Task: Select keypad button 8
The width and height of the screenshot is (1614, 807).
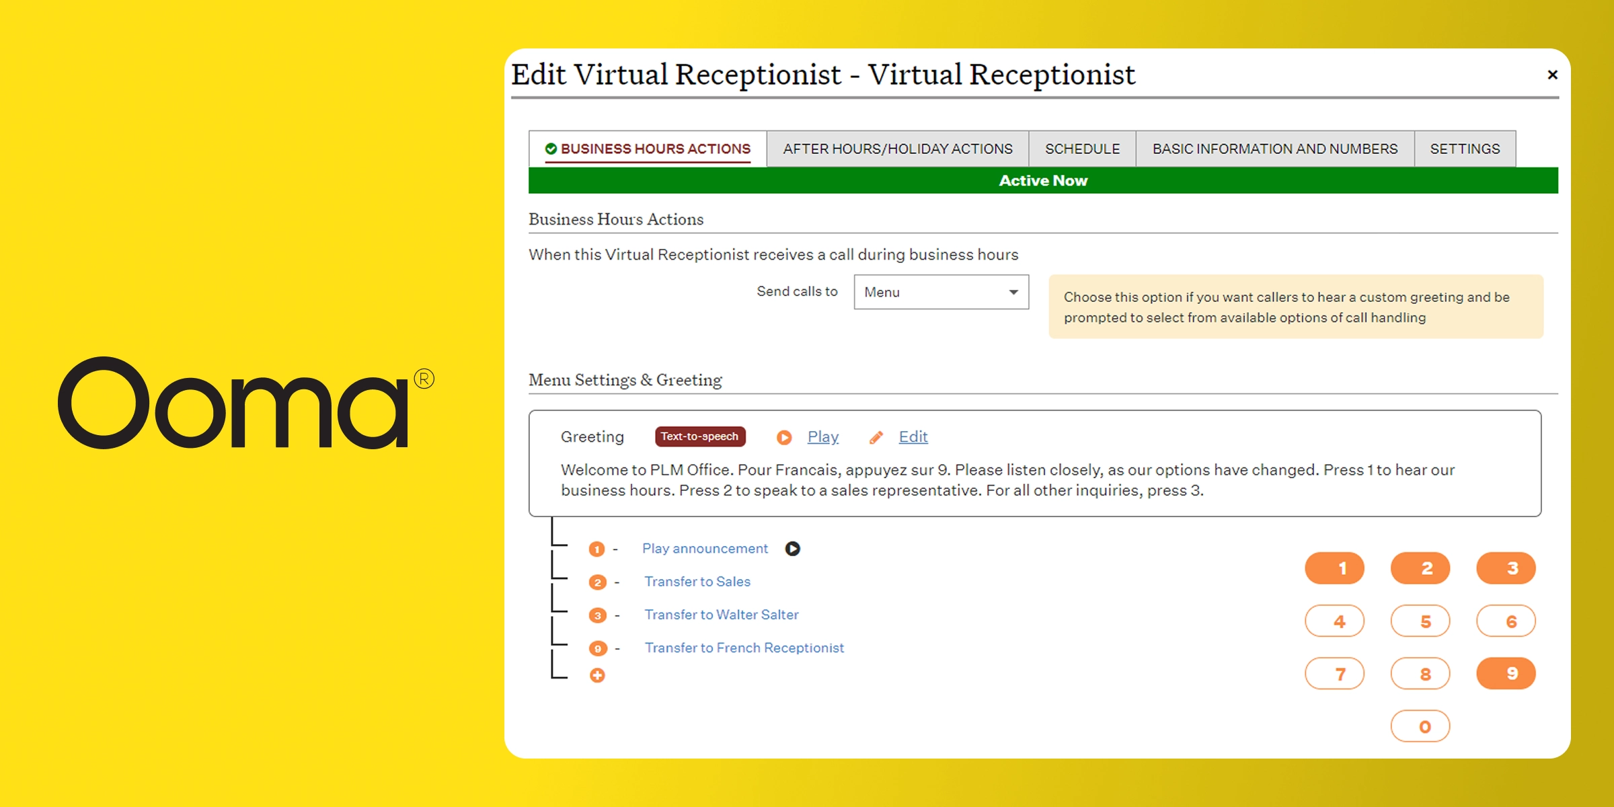Action: click(x=1420, y=673)
